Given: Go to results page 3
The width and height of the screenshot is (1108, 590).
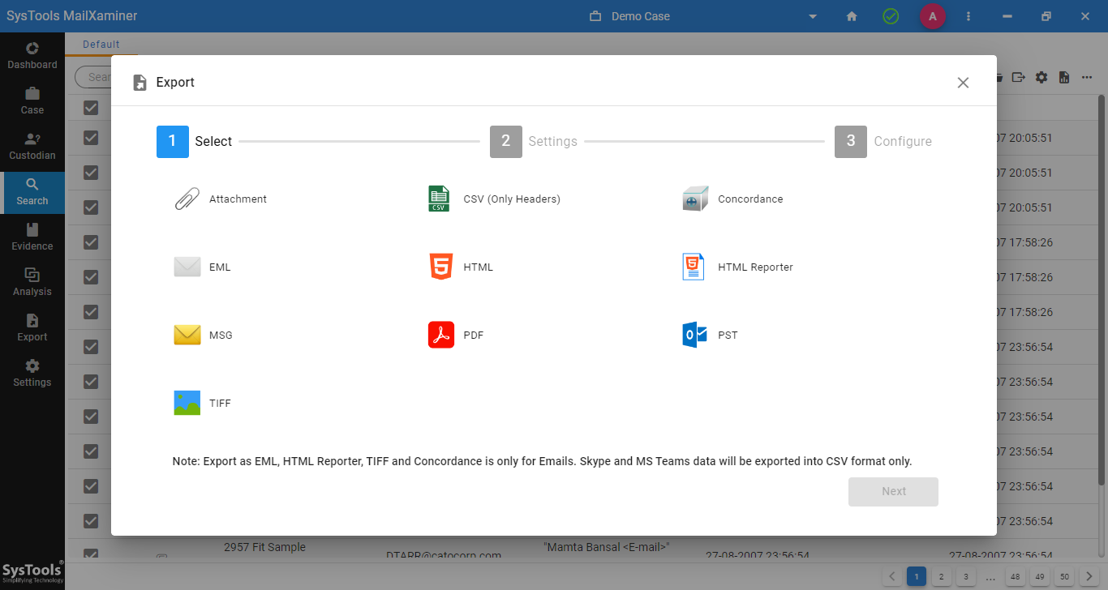Looking at the screenshot, I should pos(964,577).
